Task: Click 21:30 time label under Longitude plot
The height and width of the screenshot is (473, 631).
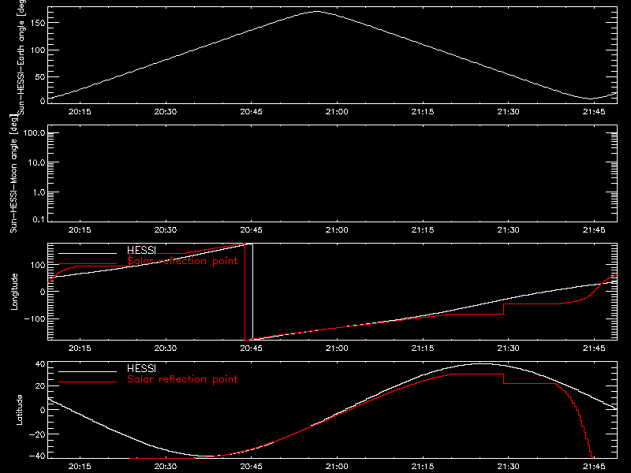Action: coord(508,348)
